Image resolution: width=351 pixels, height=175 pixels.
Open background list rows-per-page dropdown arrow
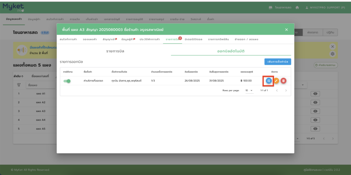(298, 138)
